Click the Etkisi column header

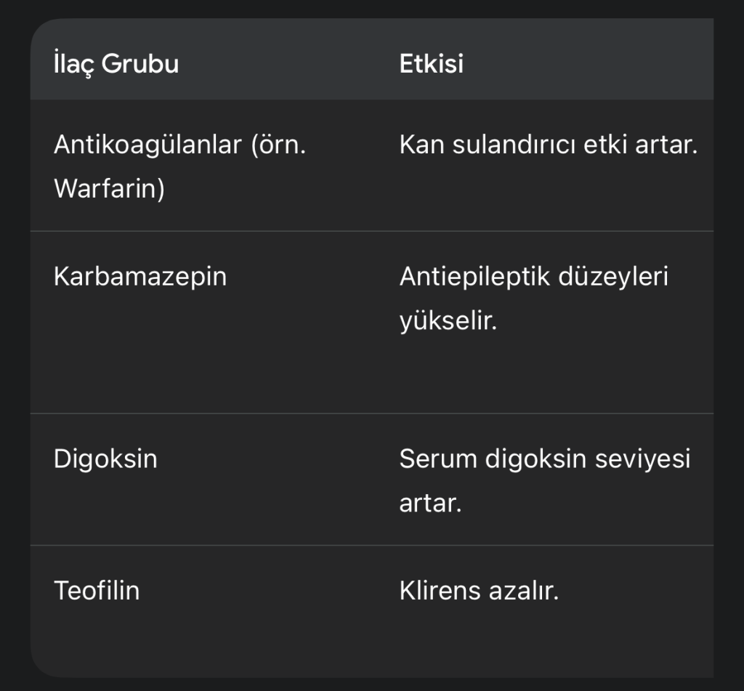pos(432,64)
